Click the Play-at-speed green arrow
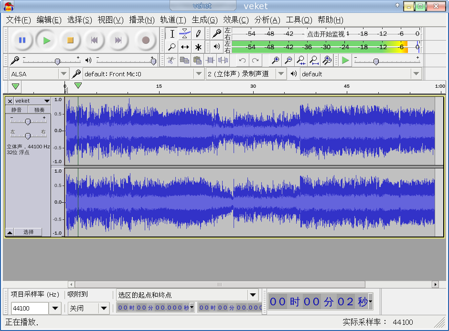This screenshot has height=331, width=449. tap(345, 60)
